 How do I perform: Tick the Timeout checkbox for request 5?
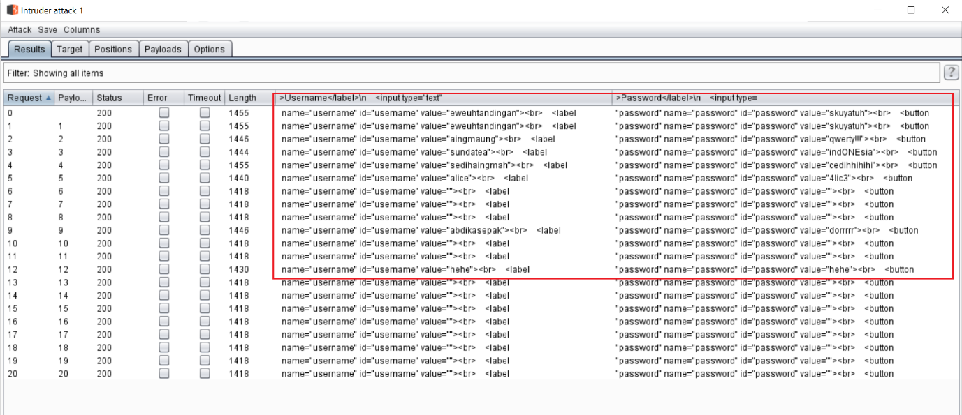(x=205, y=178)
